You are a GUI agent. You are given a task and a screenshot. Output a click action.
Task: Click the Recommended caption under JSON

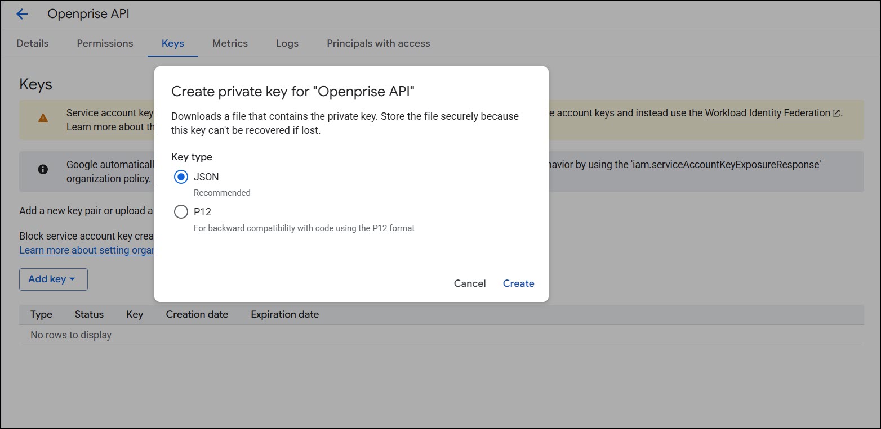click(222, 193)
